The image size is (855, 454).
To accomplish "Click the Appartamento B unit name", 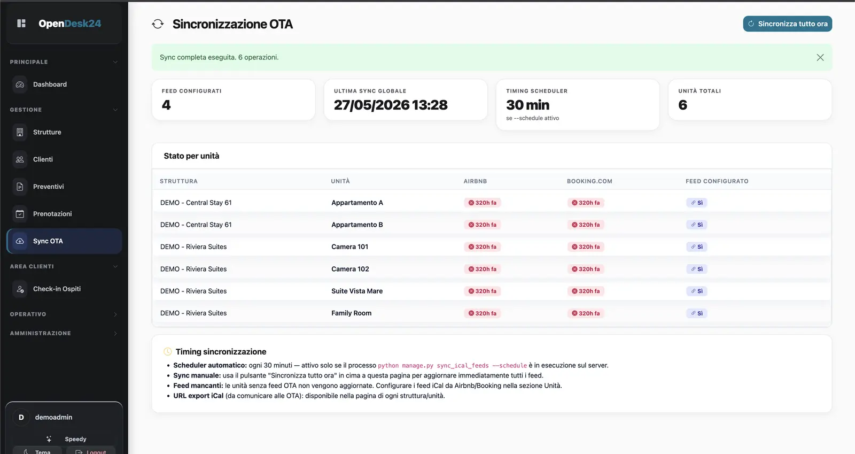I will point(357,225).
